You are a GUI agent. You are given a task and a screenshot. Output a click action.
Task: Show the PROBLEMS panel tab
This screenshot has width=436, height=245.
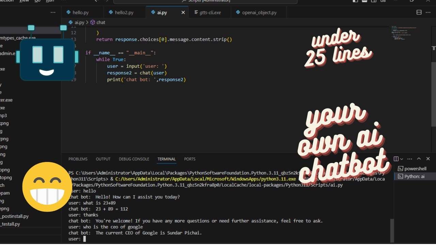point(78,159)
